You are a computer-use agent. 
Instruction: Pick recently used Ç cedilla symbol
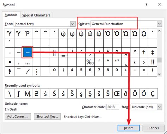tap(153, 94)
